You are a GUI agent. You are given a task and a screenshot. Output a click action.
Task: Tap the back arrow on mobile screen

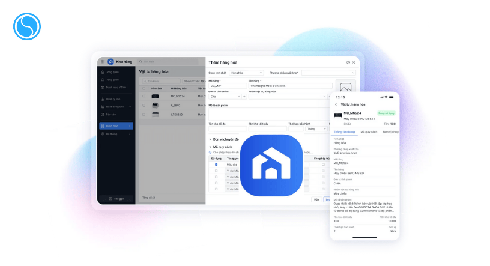pyautogui.click(x=335, y=104)
